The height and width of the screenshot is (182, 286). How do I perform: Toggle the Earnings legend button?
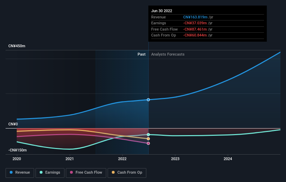(x=50, y=173)
